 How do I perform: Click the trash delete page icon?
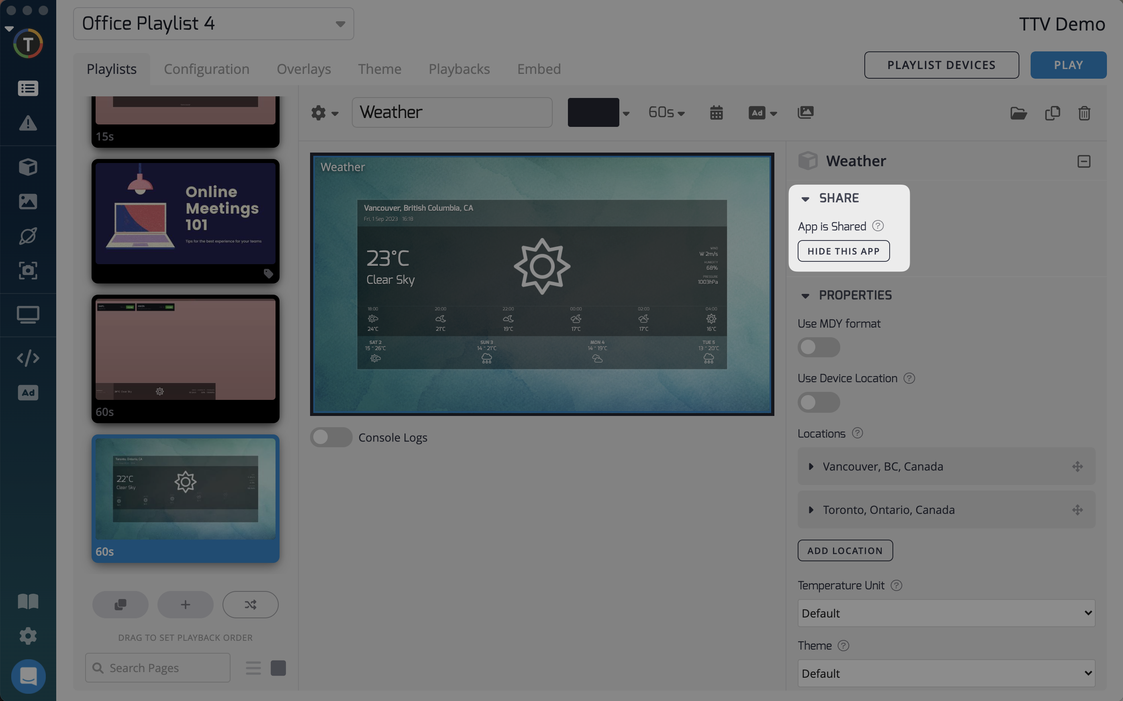(1084, 113)
